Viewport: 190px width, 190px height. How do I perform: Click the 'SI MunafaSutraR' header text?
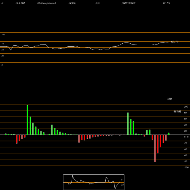pyautogui.click(x=47, y=3)
